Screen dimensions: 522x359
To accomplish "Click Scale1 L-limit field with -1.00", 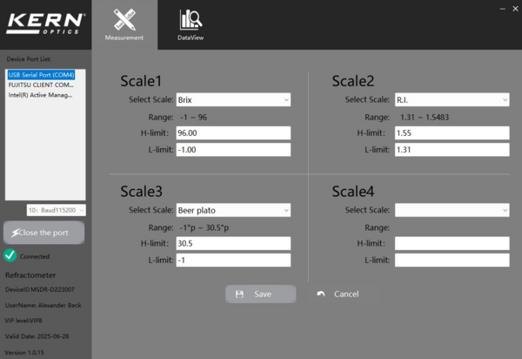I will tap(233, 150).
